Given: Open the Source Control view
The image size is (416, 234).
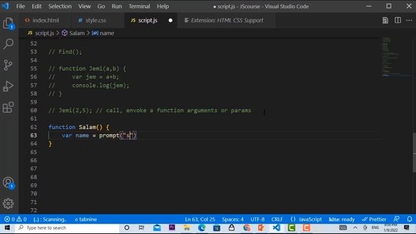Looking at the screenshot, I should point(8,65).
